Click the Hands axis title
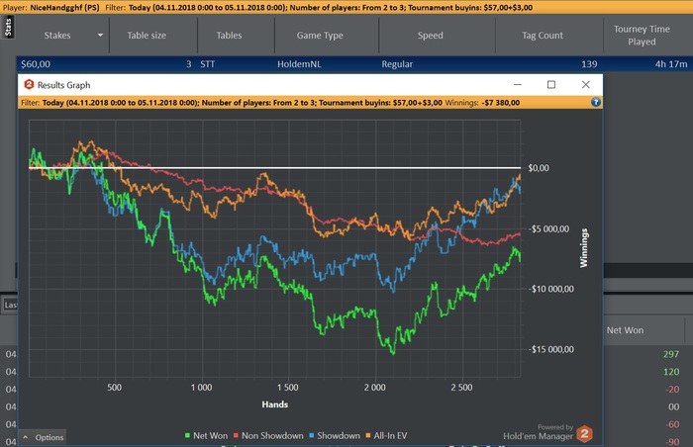The height and width of the screenshot is (447, 693). (x=274, y=404)
